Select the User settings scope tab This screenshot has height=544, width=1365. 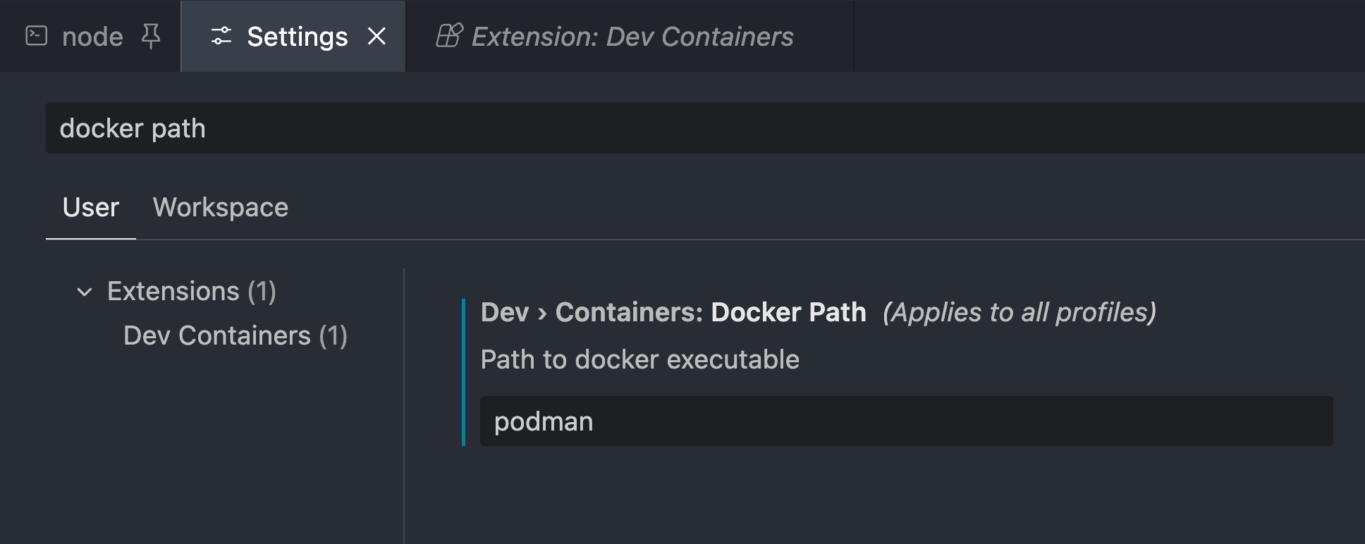point(91,208)
